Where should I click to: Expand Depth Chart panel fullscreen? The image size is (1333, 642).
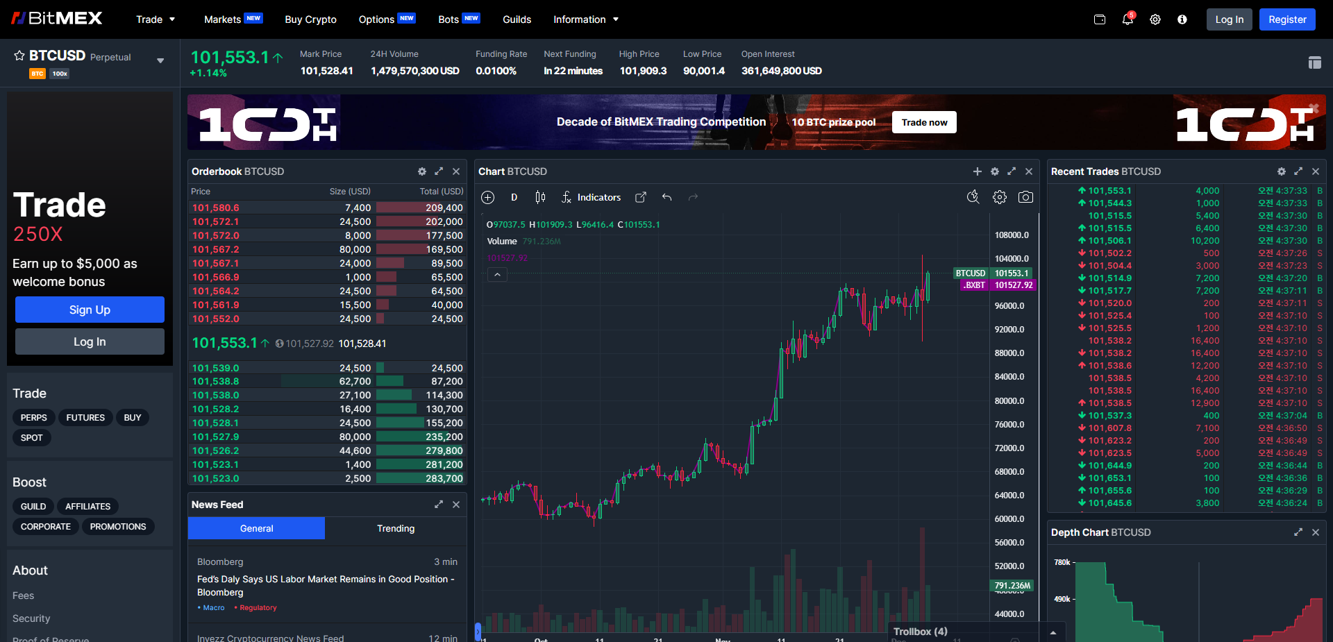tap(1298, 532)
